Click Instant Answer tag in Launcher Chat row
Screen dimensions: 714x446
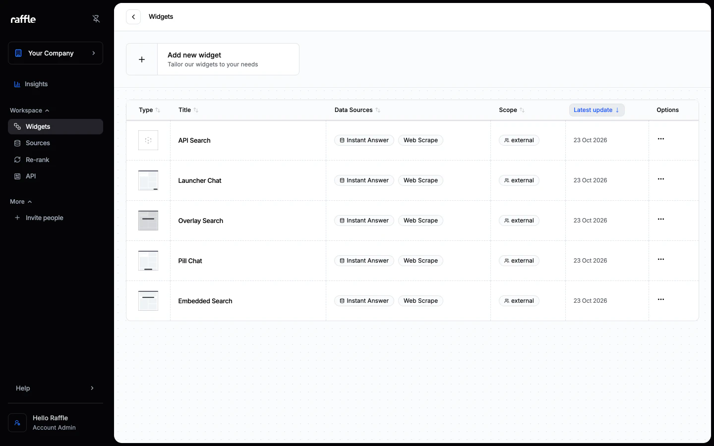(x=364, y=180)
